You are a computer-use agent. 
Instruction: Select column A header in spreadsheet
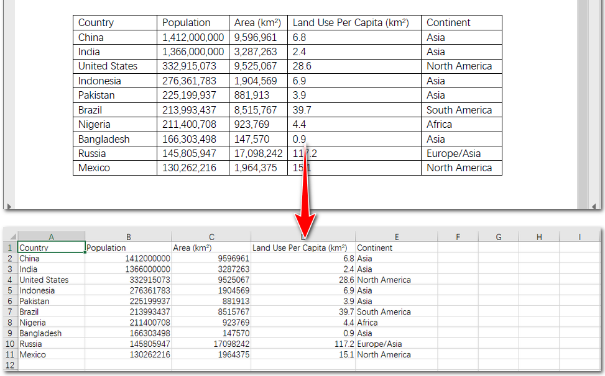coord(51,237)
